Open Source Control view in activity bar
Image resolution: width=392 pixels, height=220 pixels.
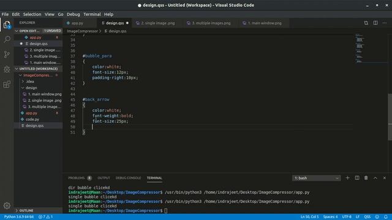[x=7, y=54]
